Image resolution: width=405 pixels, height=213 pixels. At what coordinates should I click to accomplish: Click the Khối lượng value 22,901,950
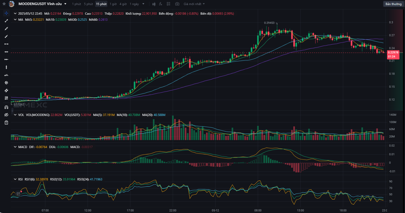point(149,14)
